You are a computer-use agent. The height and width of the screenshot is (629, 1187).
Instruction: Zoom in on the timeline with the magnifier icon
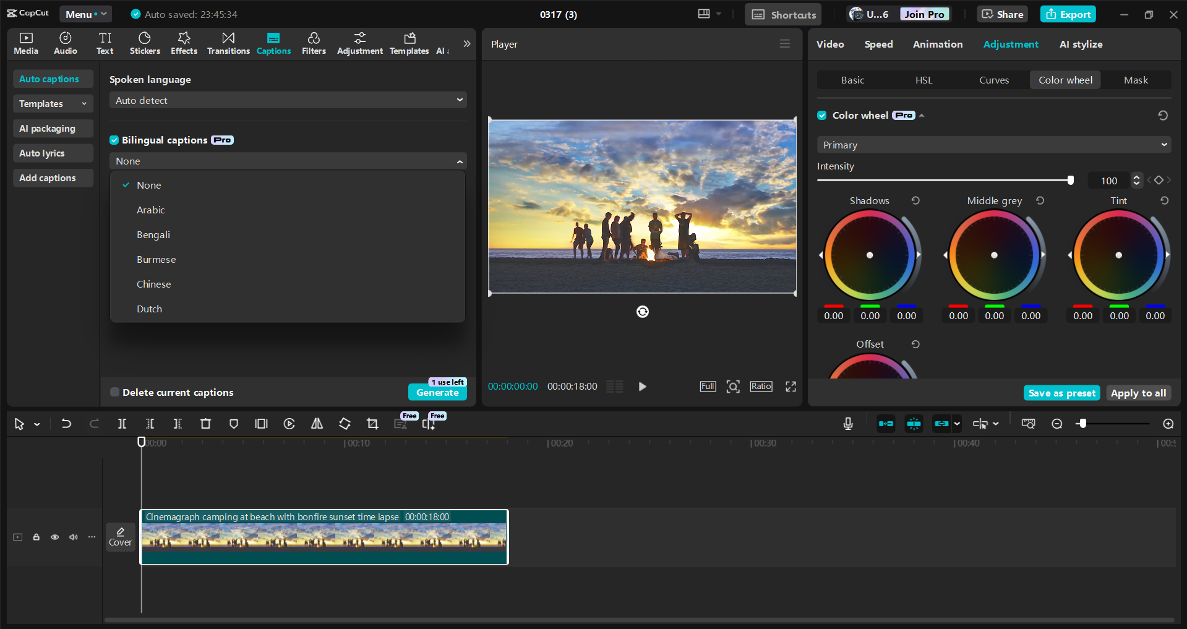pos(1168,424)
